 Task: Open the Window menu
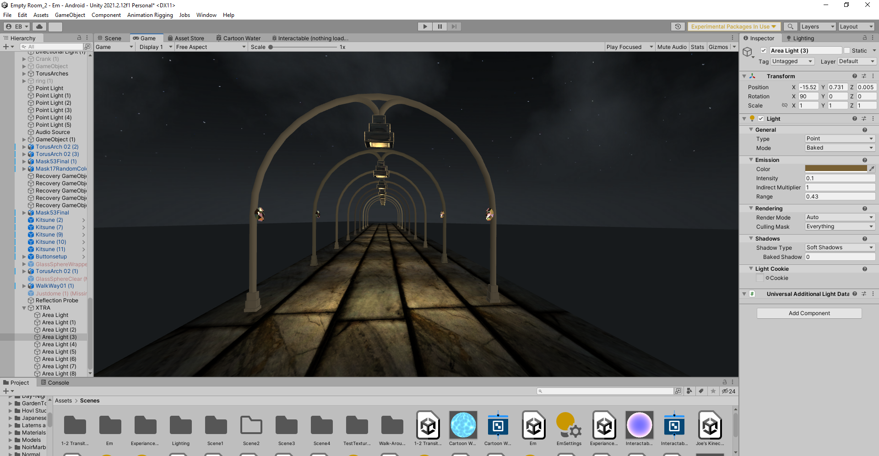coord(206,15)
